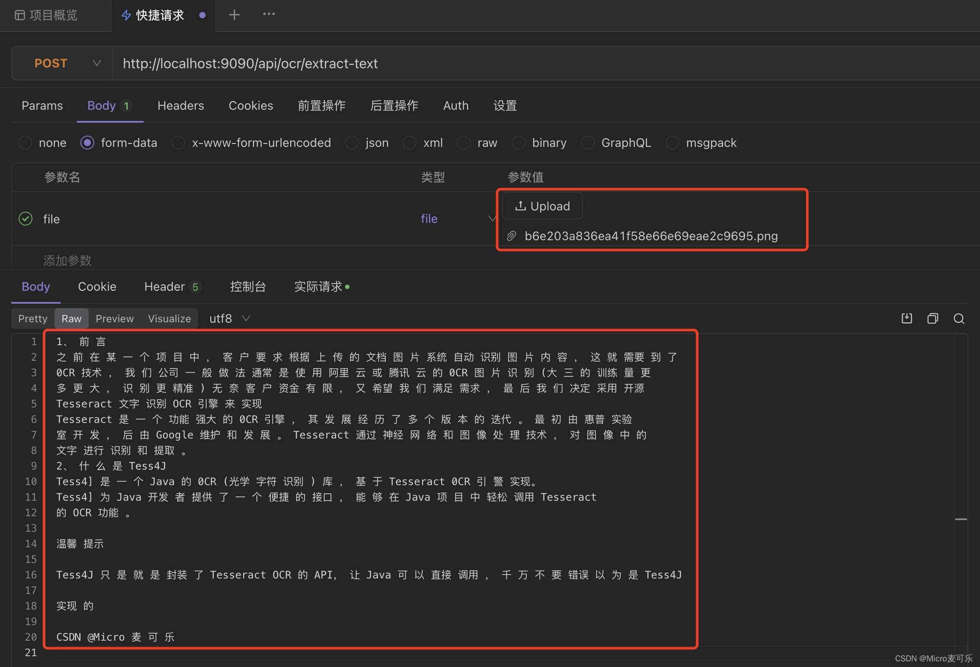Toggle the green check beside file parameter

click(26, 219)
